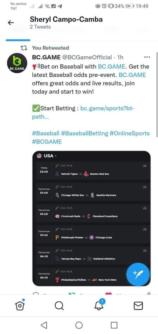158x334 pixels.
Task: Open the tweet more options ellipsis
Action: tap(147, 57)
